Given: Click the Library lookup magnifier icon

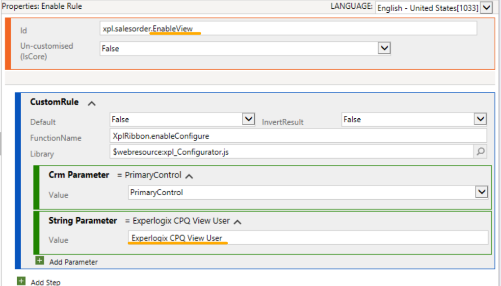Looking at the screenshot, I should point(480,152).
